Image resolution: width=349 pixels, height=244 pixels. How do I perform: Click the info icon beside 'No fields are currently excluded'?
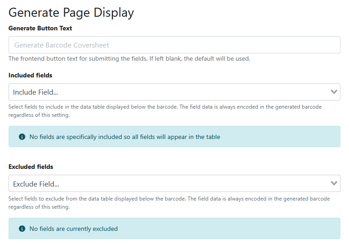click(22, 229)
